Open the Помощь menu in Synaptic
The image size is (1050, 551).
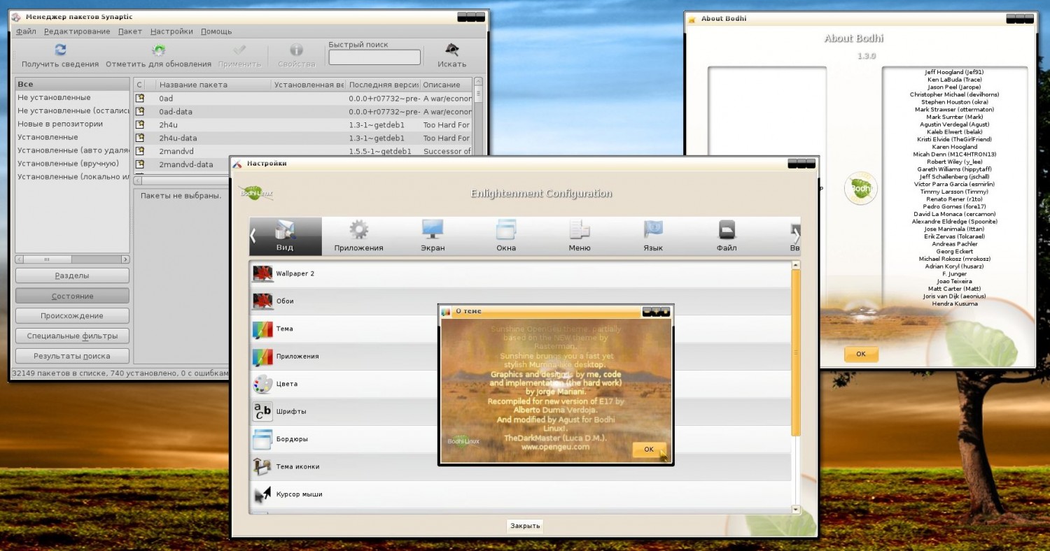pos(216,31)
